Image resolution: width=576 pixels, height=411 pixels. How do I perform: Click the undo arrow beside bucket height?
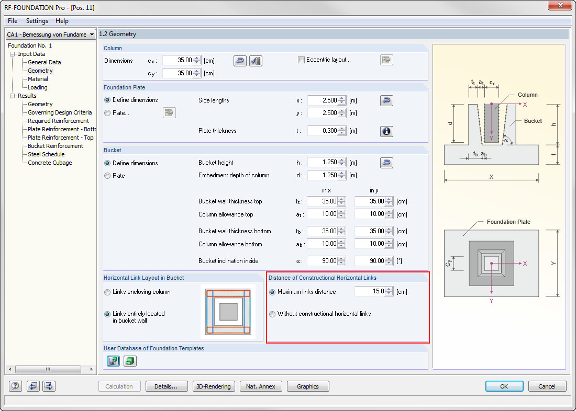(x=386, y=163)
